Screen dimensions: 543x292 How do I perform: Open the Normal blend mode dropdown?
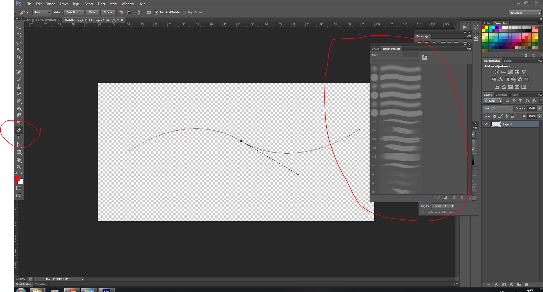click(498, 109)
